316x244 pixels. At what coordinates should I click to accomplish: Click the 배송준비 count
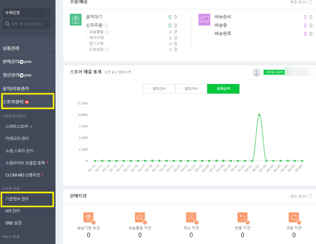[x=305, y=17]
